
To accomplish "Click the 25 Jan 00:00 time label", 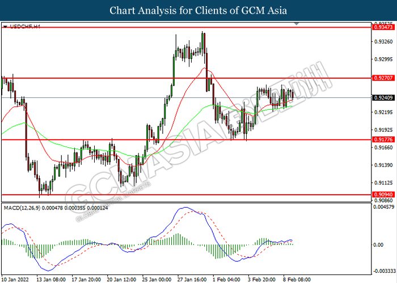I will 157,280.
